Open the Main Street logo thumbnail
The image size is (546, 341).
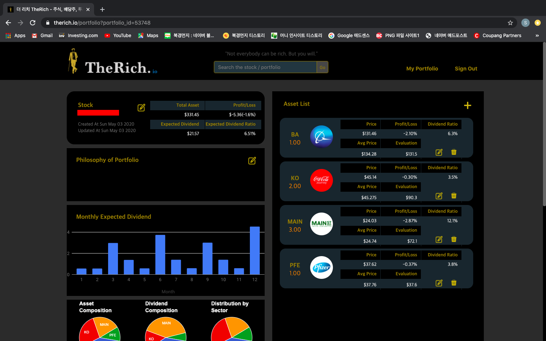coord(322,224)
